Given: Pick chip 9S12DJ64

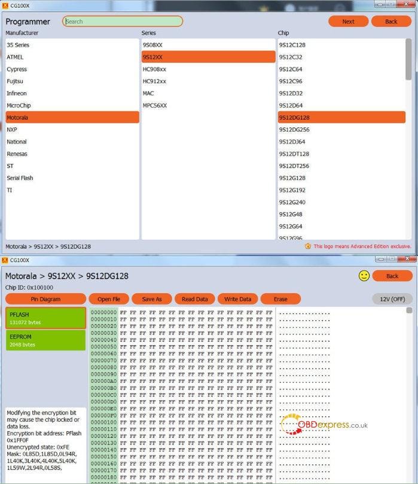Looking at the screenshot, I should (x=341, y=142).
